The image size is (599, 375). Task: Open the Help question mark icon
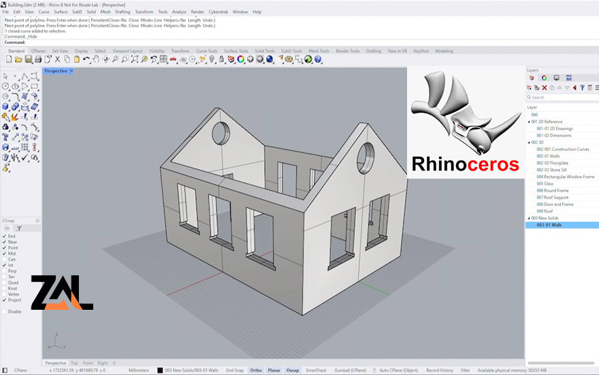[318, 60]
